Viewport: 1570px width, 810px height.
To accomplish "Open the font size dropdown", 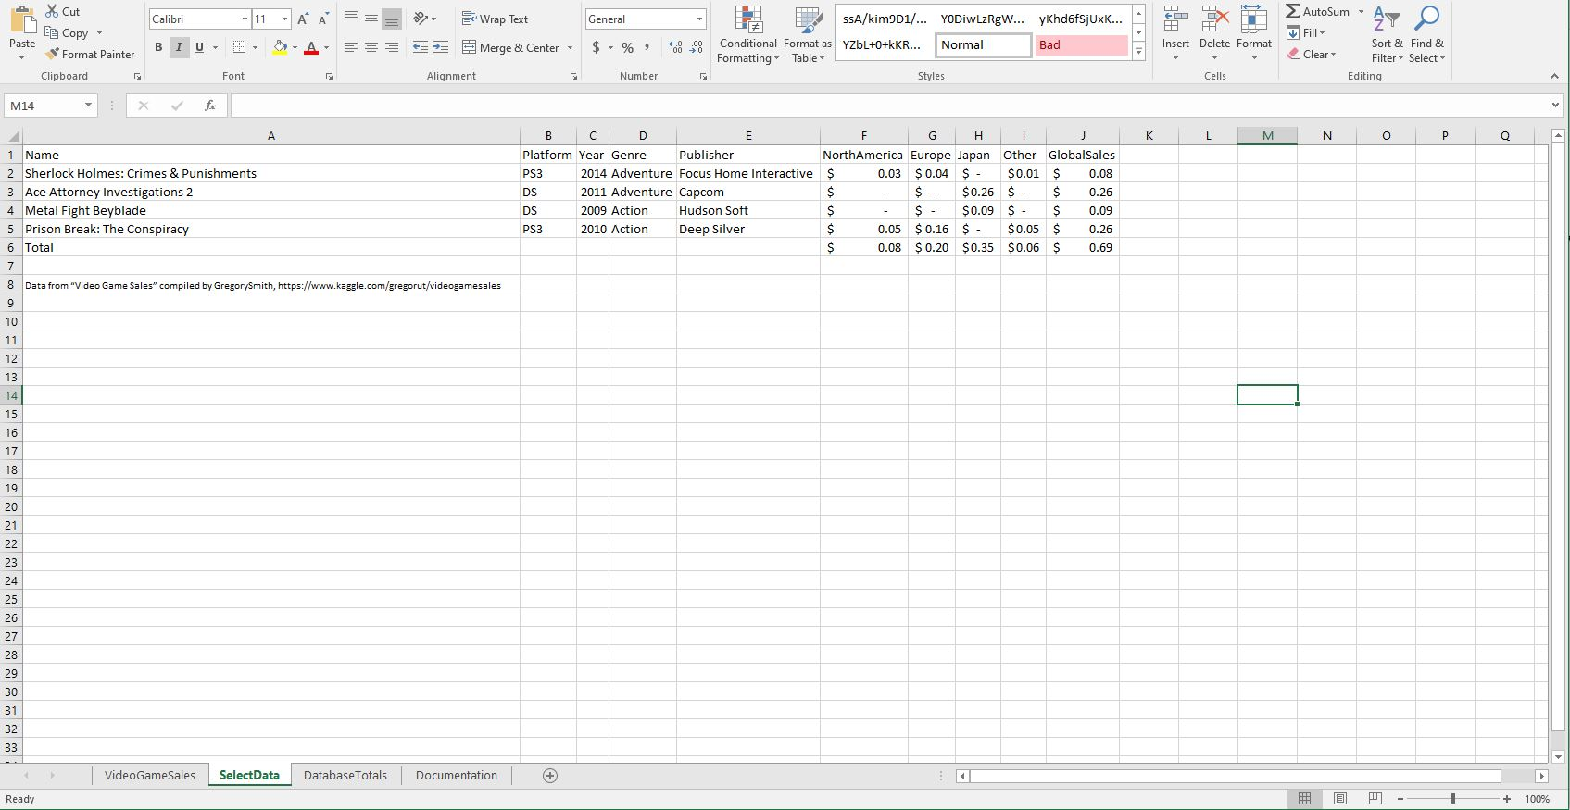I will (x=284, y=19).
